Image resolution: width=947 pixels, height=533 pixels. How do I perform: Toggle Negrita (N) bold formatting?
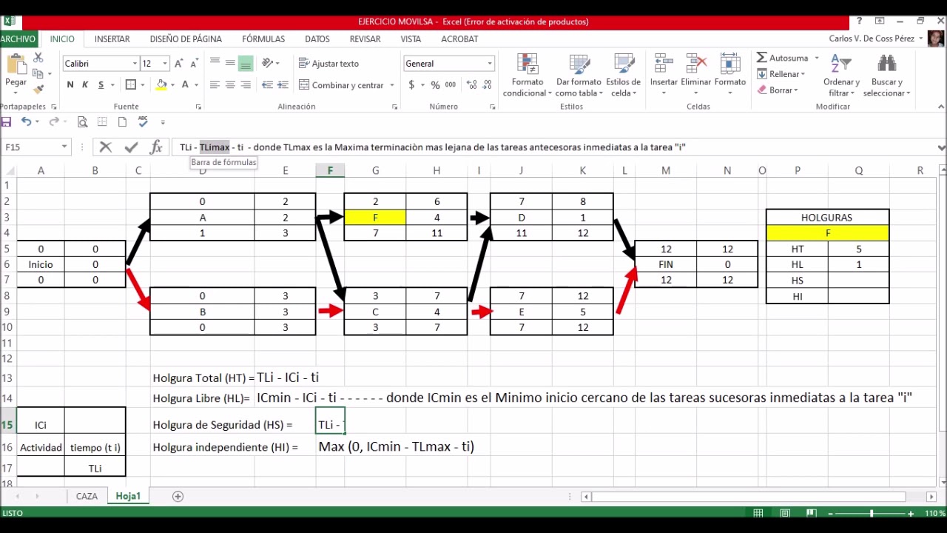coord(70,85)
